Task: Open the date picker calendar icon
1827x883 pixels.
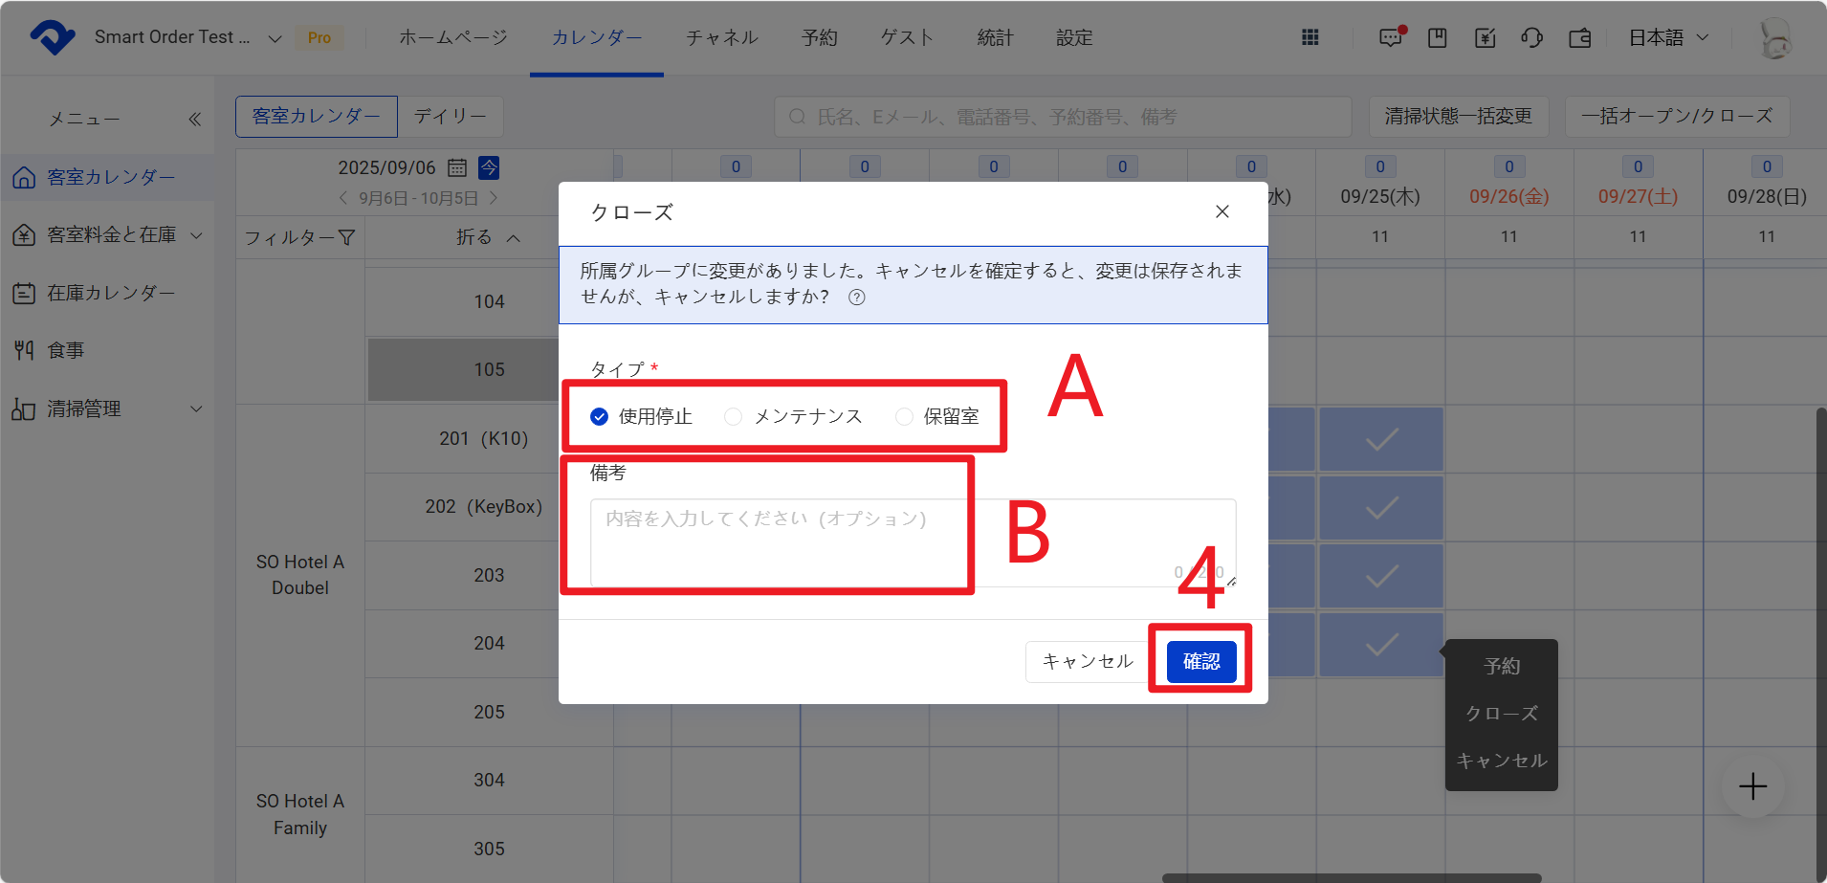Action: [x=457, y=168]
